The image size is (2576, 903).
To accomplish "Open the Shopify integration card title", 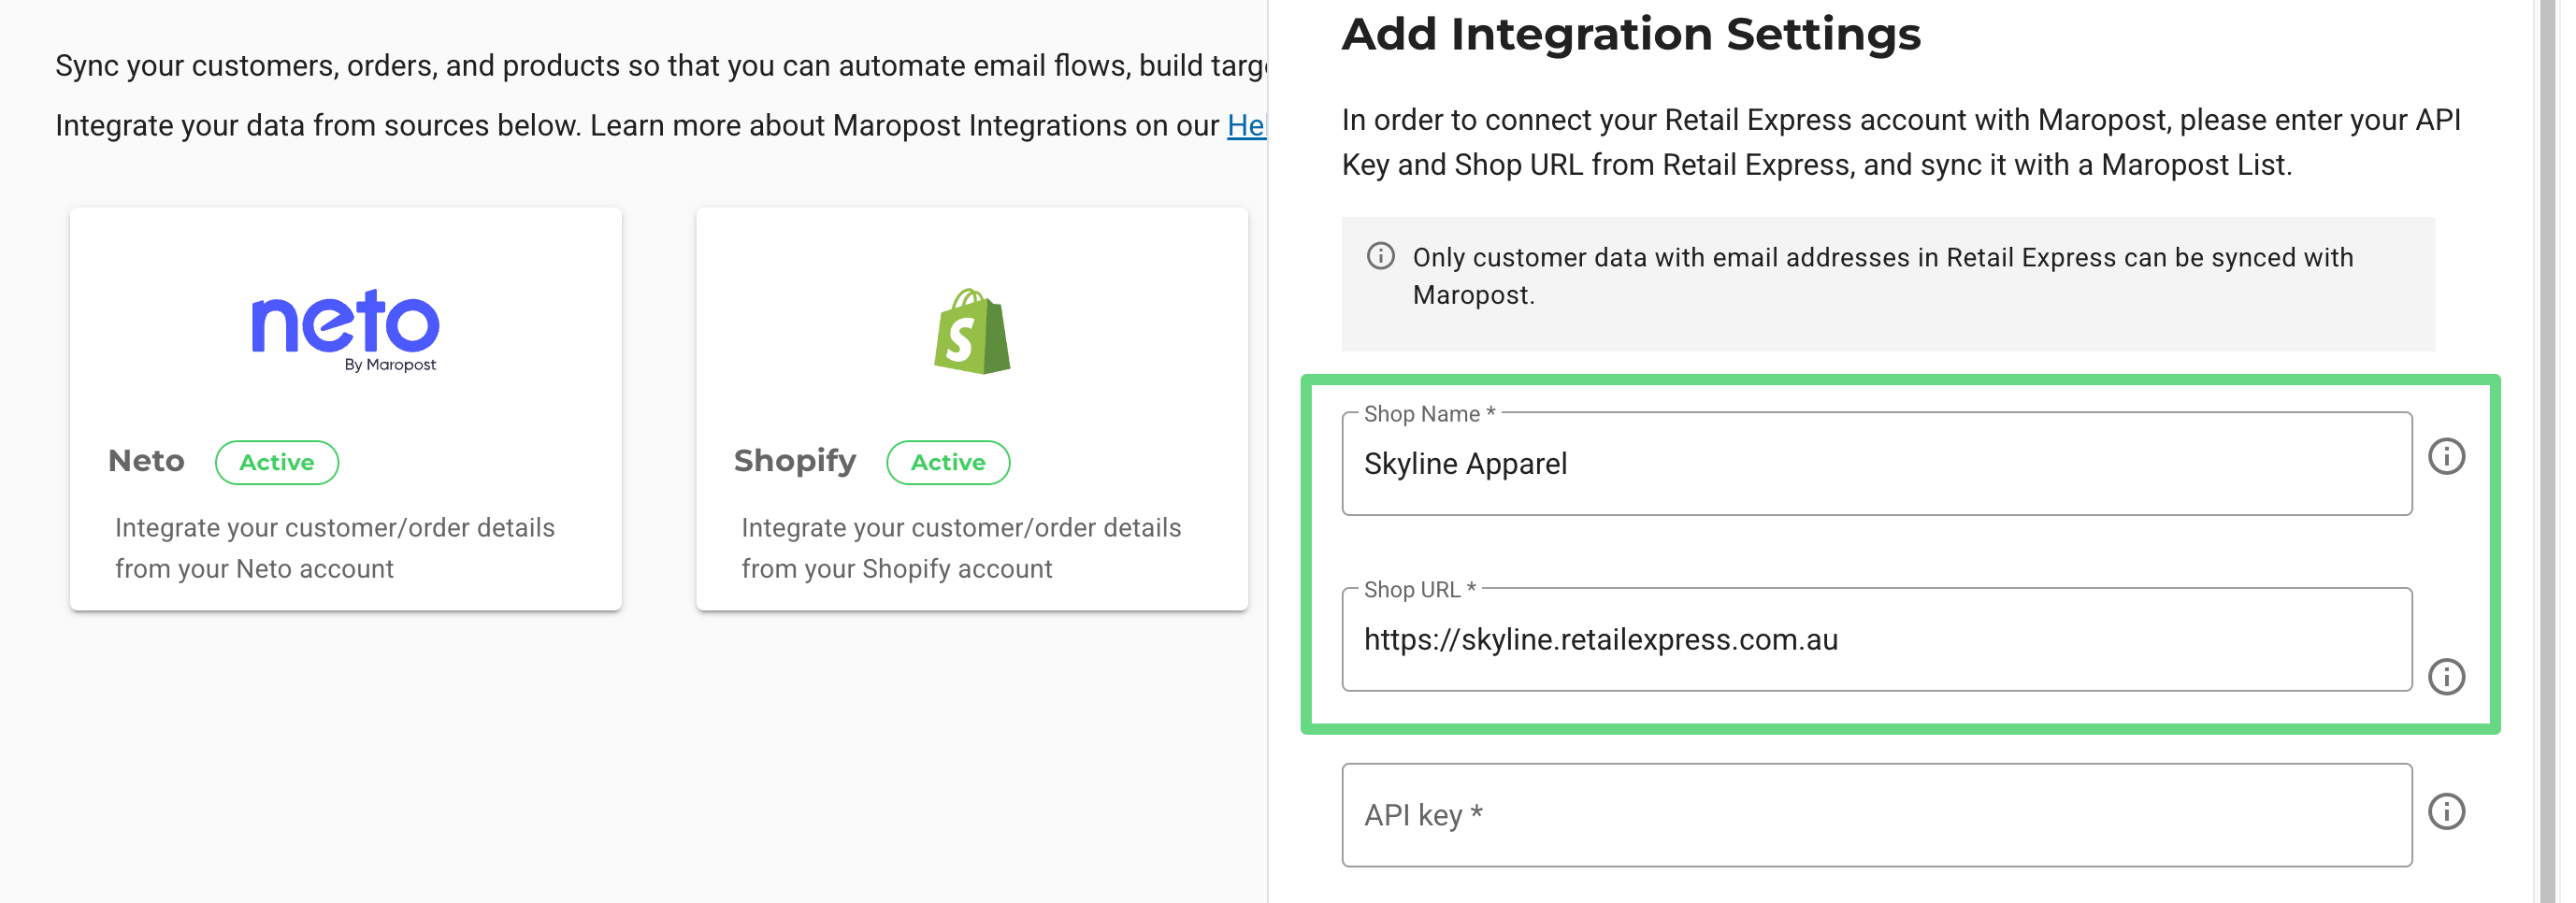I will 794,461.
